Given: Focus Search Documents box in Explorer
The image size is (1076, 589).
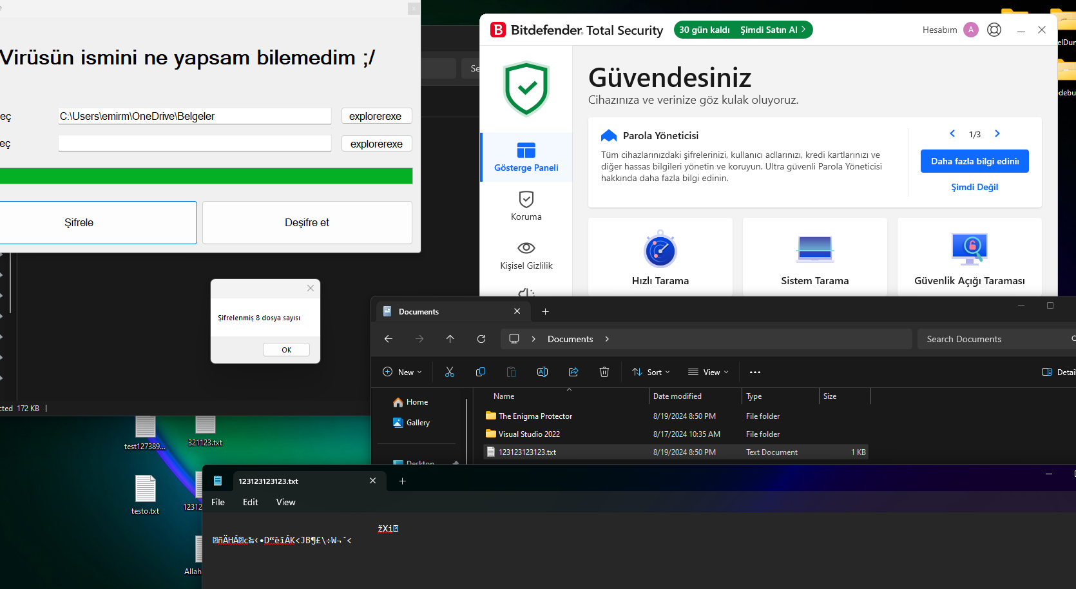Looking at the screenshot, I should tap(996, 339).
